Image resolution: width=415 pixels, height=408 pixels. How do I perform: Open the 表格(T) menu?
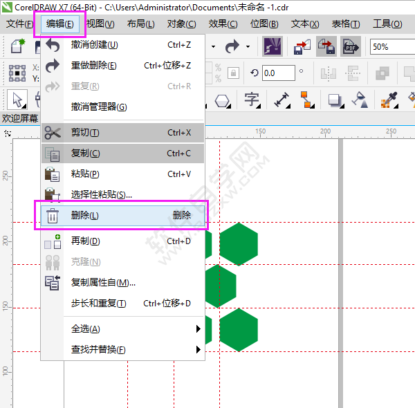(346, 24)
